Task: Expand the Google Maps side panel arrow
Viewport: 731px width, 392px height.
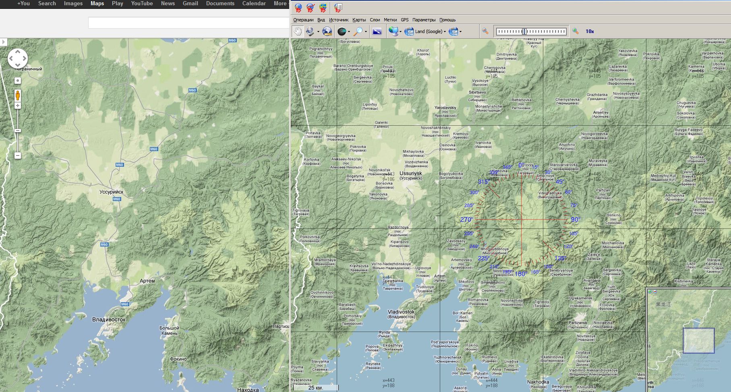Action: 4,42
